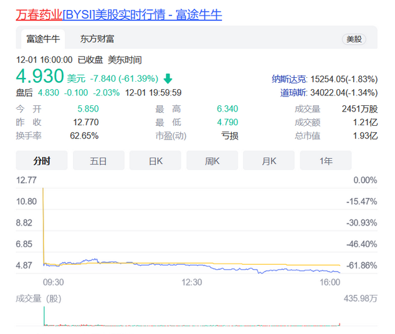Image resolution: width=395 pixels, height=334 pixels.
Task: Switch to the 富途牛牛 source tab
Action: coord(42,39)
